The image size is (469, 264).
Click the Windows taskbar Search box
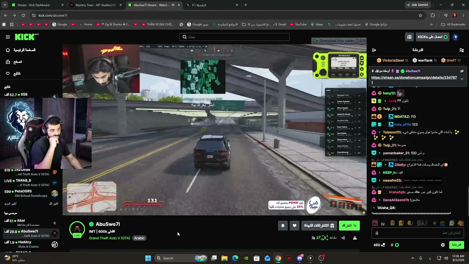point(182,258)
